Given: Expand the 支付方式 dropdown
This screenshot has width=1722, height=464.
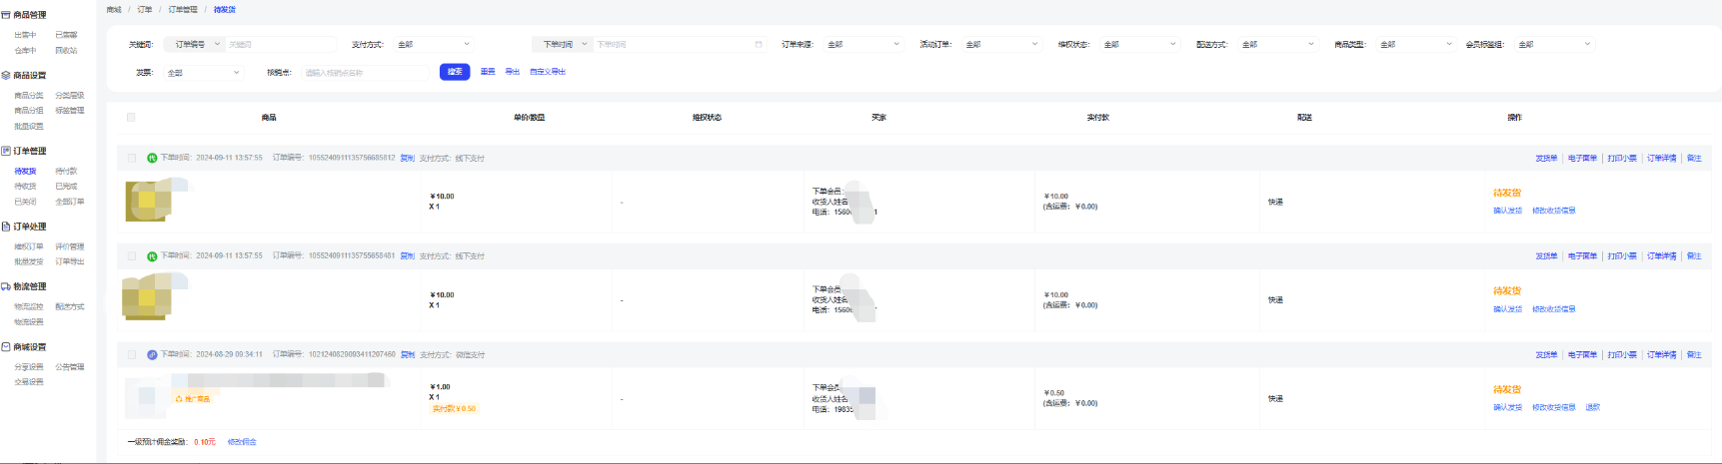Looking at the screenshot, I should click(x=433, y=44).
